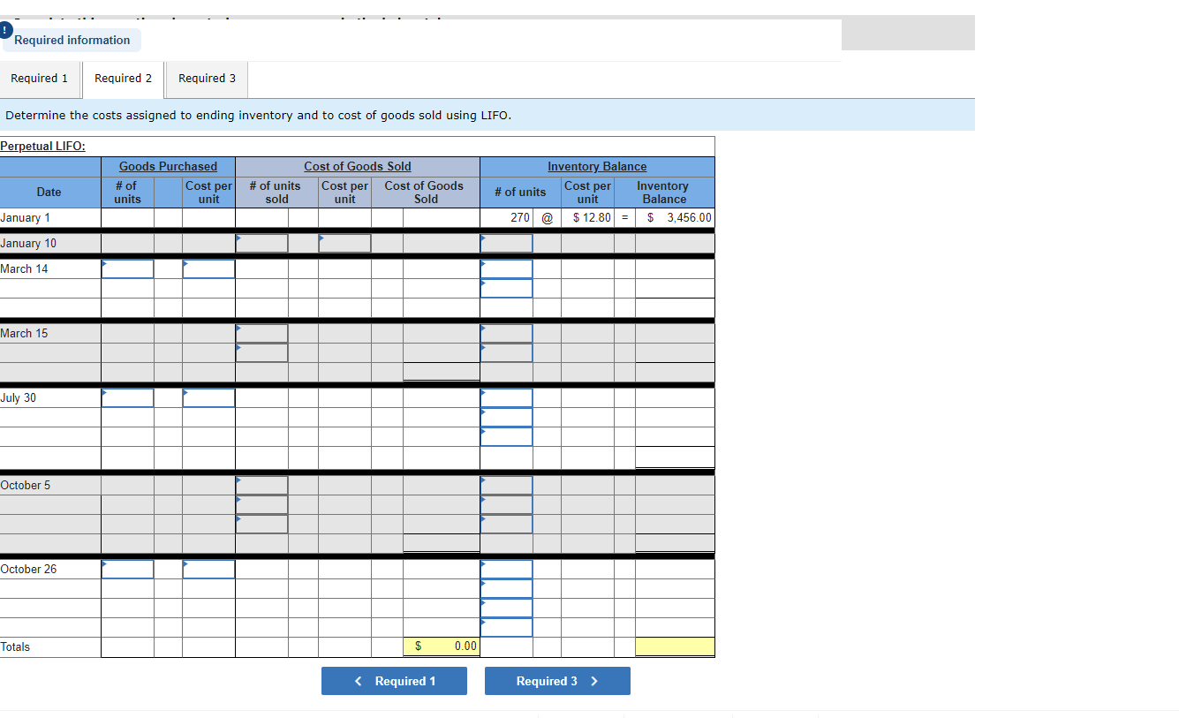Click the March 14 first inventory units field
The width and height of the screenshot is (1179, 718).
tap(507, 268)
